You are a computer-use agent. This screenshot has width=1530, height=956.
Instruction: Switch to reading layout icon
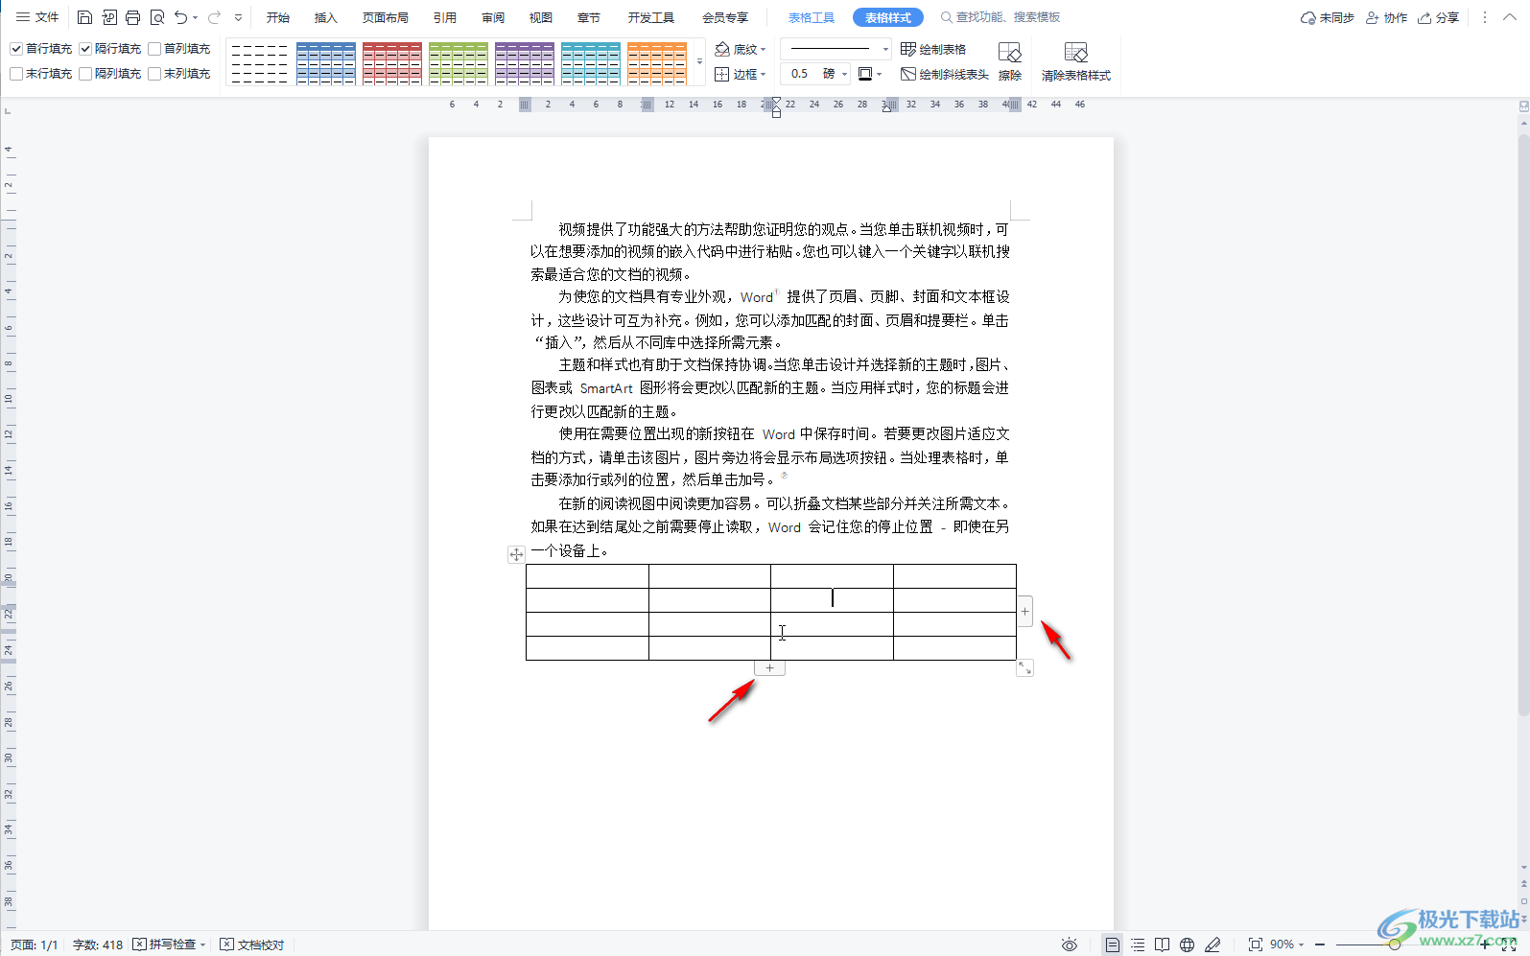1162,944
